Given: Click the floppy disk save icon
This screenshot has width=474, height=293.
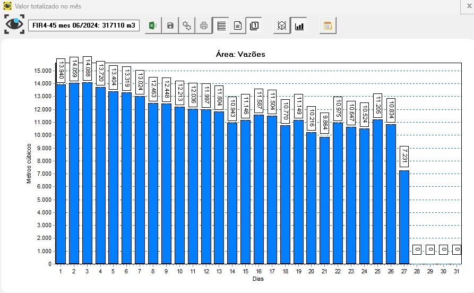Looking at the screenshot, I should (170, 25).
